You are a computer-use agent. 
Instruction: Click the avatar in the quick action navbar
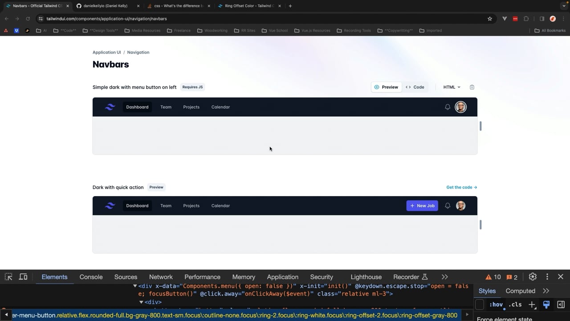(x=460, y=206)
